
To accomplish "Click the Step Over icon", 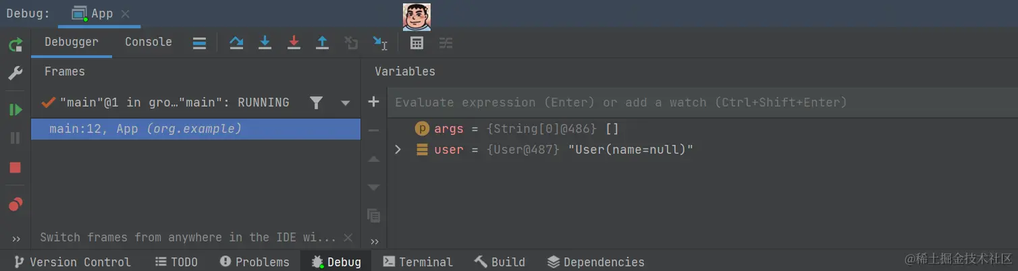I will pyautogui.click(x=236, y=42).
